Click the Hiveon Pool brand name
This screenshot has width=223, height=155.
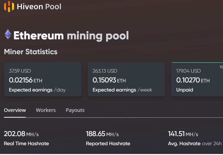39,7
